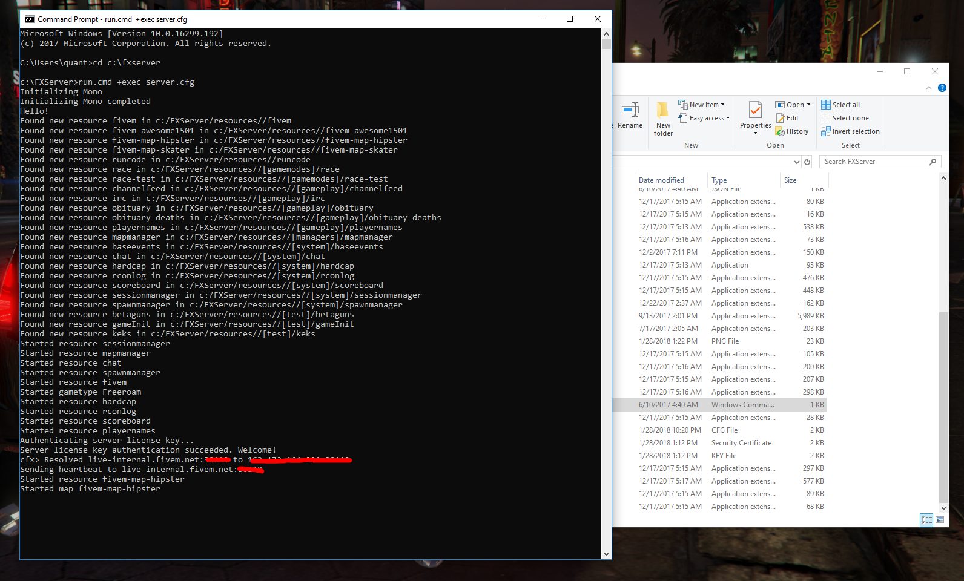Image resolution: width=964 pixels, height=581 pixels.
Task: Expand the address bar history dropdown
Action: [796, 162]
